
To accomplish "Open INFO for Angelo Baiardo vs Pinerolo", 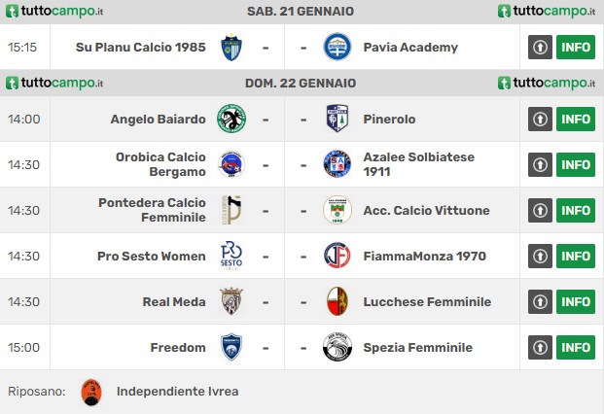I will pyautogui.click(x=576, y=119).
